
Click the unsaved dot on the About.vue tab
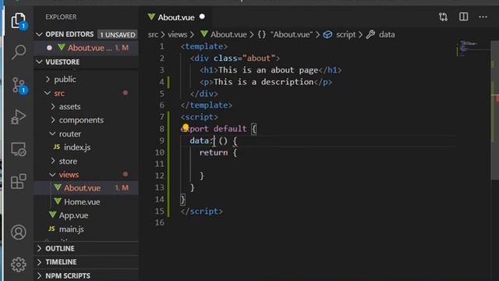202,16
